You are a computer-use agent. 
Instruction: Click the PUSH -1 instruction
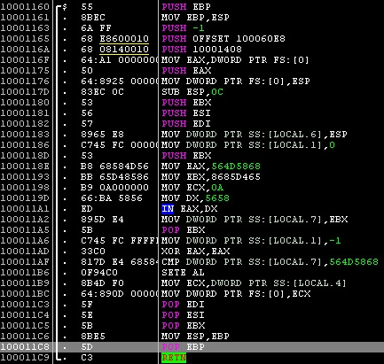tap(183, 28)
